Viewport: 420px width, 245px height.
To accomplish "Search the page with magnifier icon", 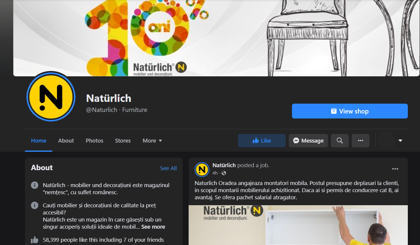I will click(x=340, y=141).
